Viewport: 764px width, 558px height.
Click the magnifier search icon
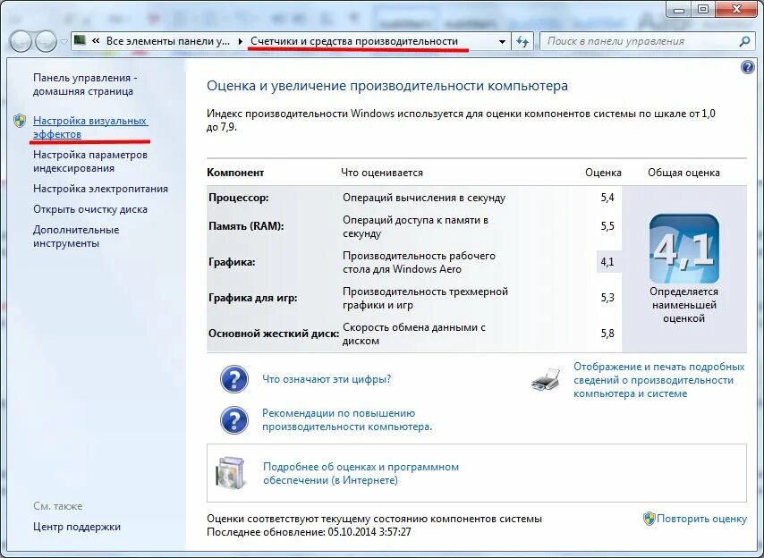point(744,41)
